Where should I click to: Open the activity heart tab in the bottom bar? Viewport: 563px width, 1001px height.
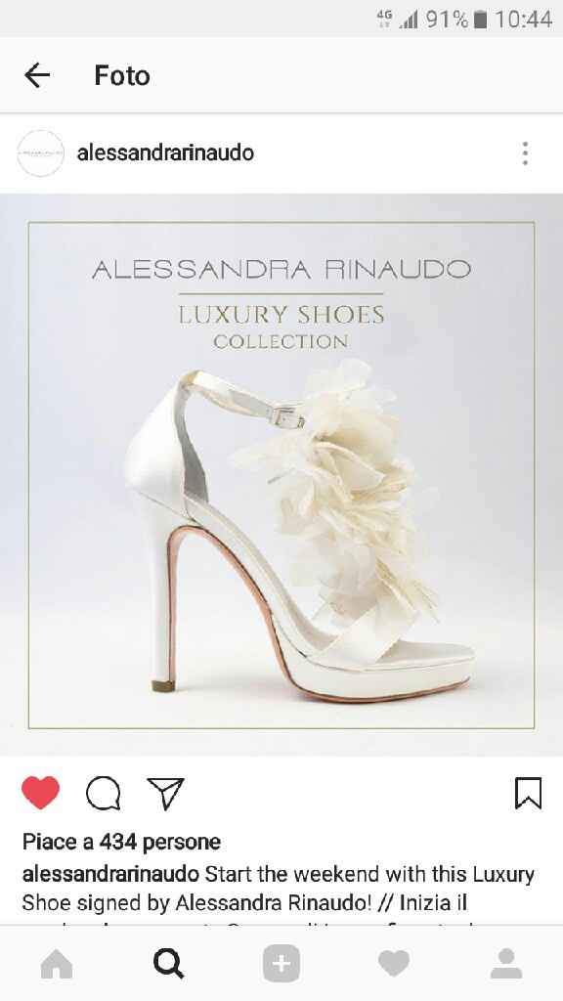(394, 964)
